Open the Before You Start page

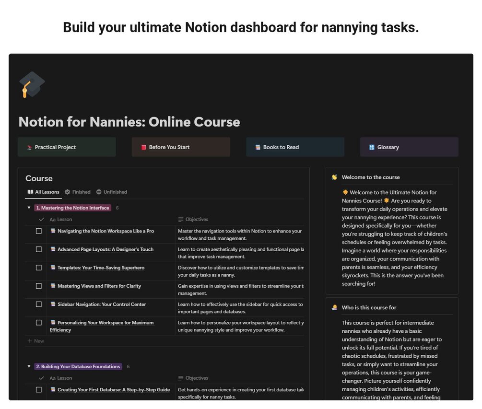(x=181, y=147)
